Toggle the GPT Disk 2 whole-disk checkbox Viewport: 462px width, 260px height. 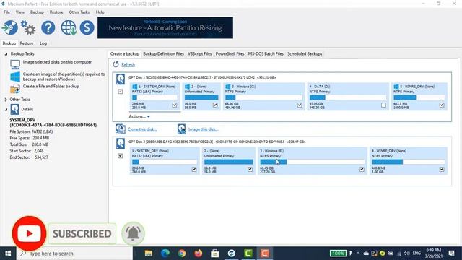pyautogui.click(x=121, y=156)
